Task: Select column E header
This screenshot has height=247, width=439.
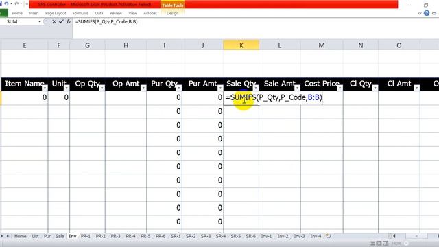Action: pyautogui.click(x=25, y=45)
